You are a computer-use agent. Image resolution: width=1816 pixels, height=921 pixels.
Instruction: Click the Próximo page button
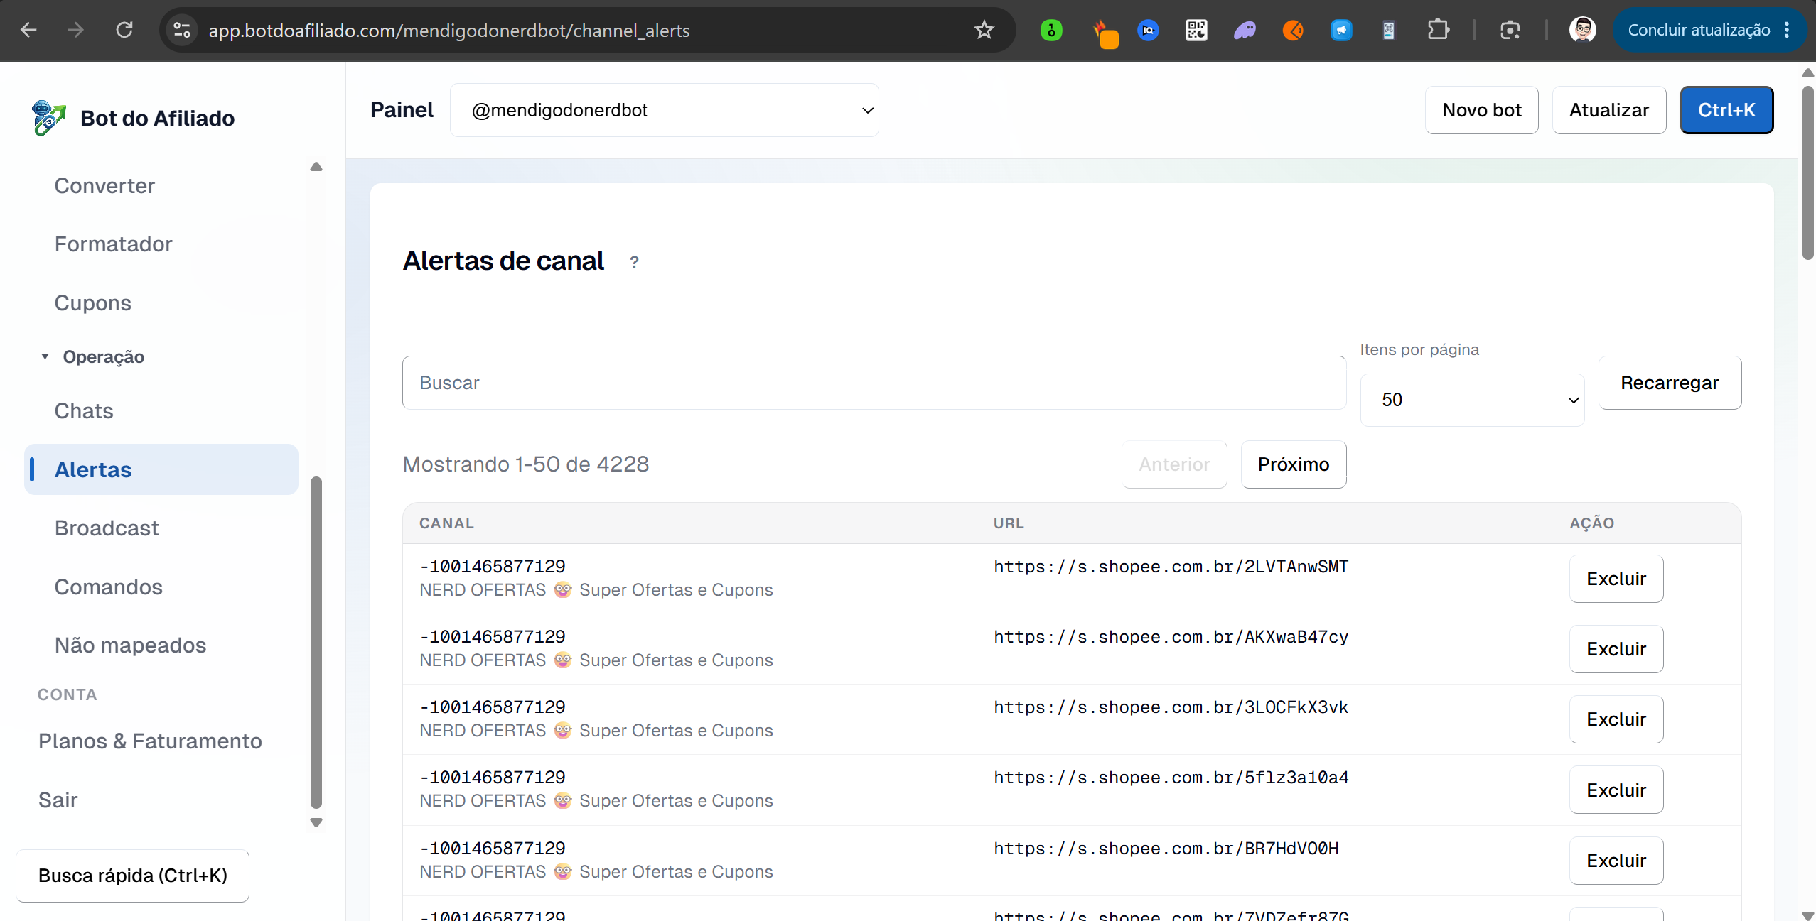[1294, 464]
